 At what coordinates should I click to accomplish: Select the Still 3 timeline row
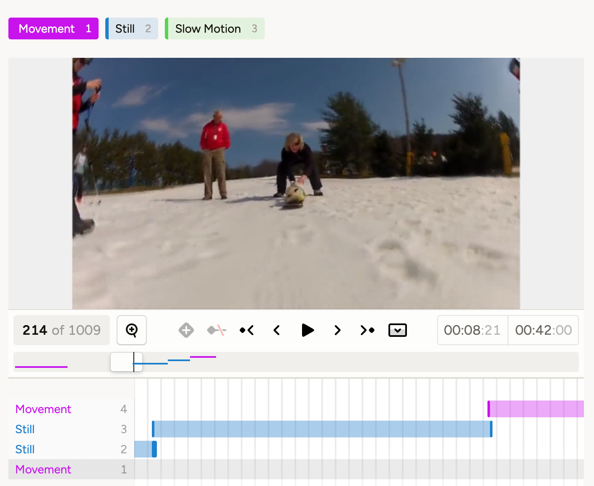(x=71, y=429)
